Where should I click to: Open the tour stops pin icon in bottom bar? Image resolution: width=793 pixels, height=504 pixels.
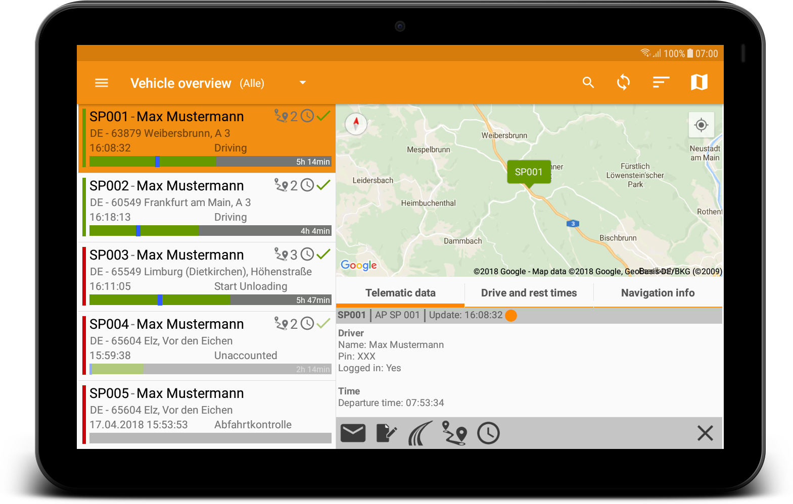click(454, 433)
